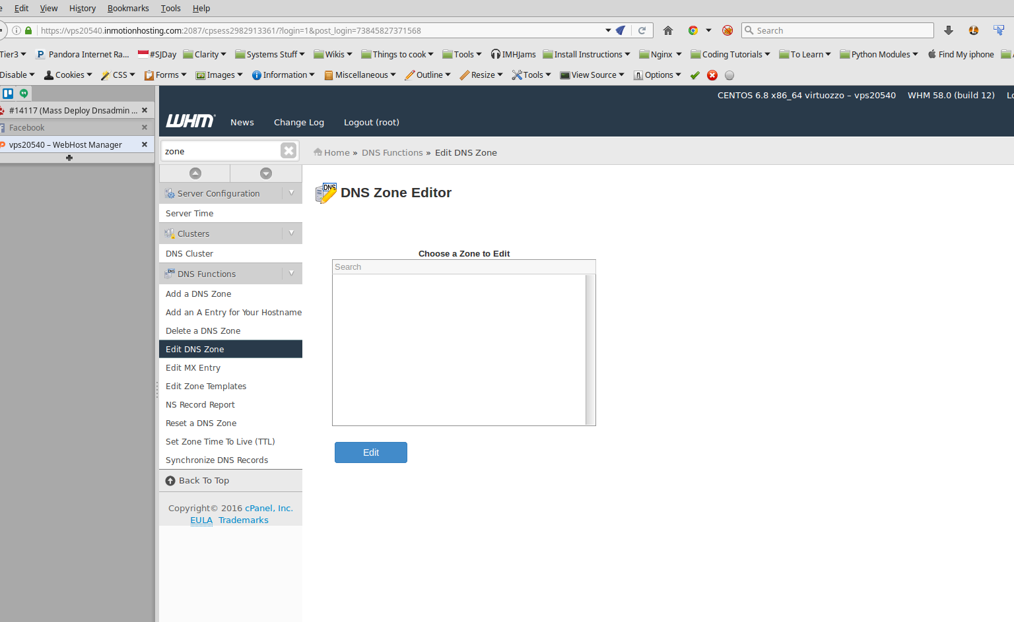This screenshot has height=622, width=1014.
Task: Open the Cookies developer toolbar dropdown
Action: 69,75
